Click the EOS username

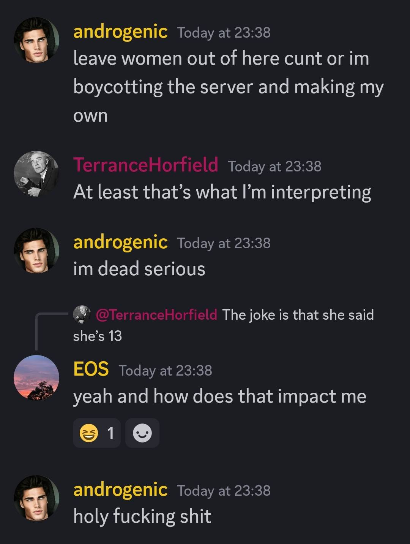(x=91, y=369)
